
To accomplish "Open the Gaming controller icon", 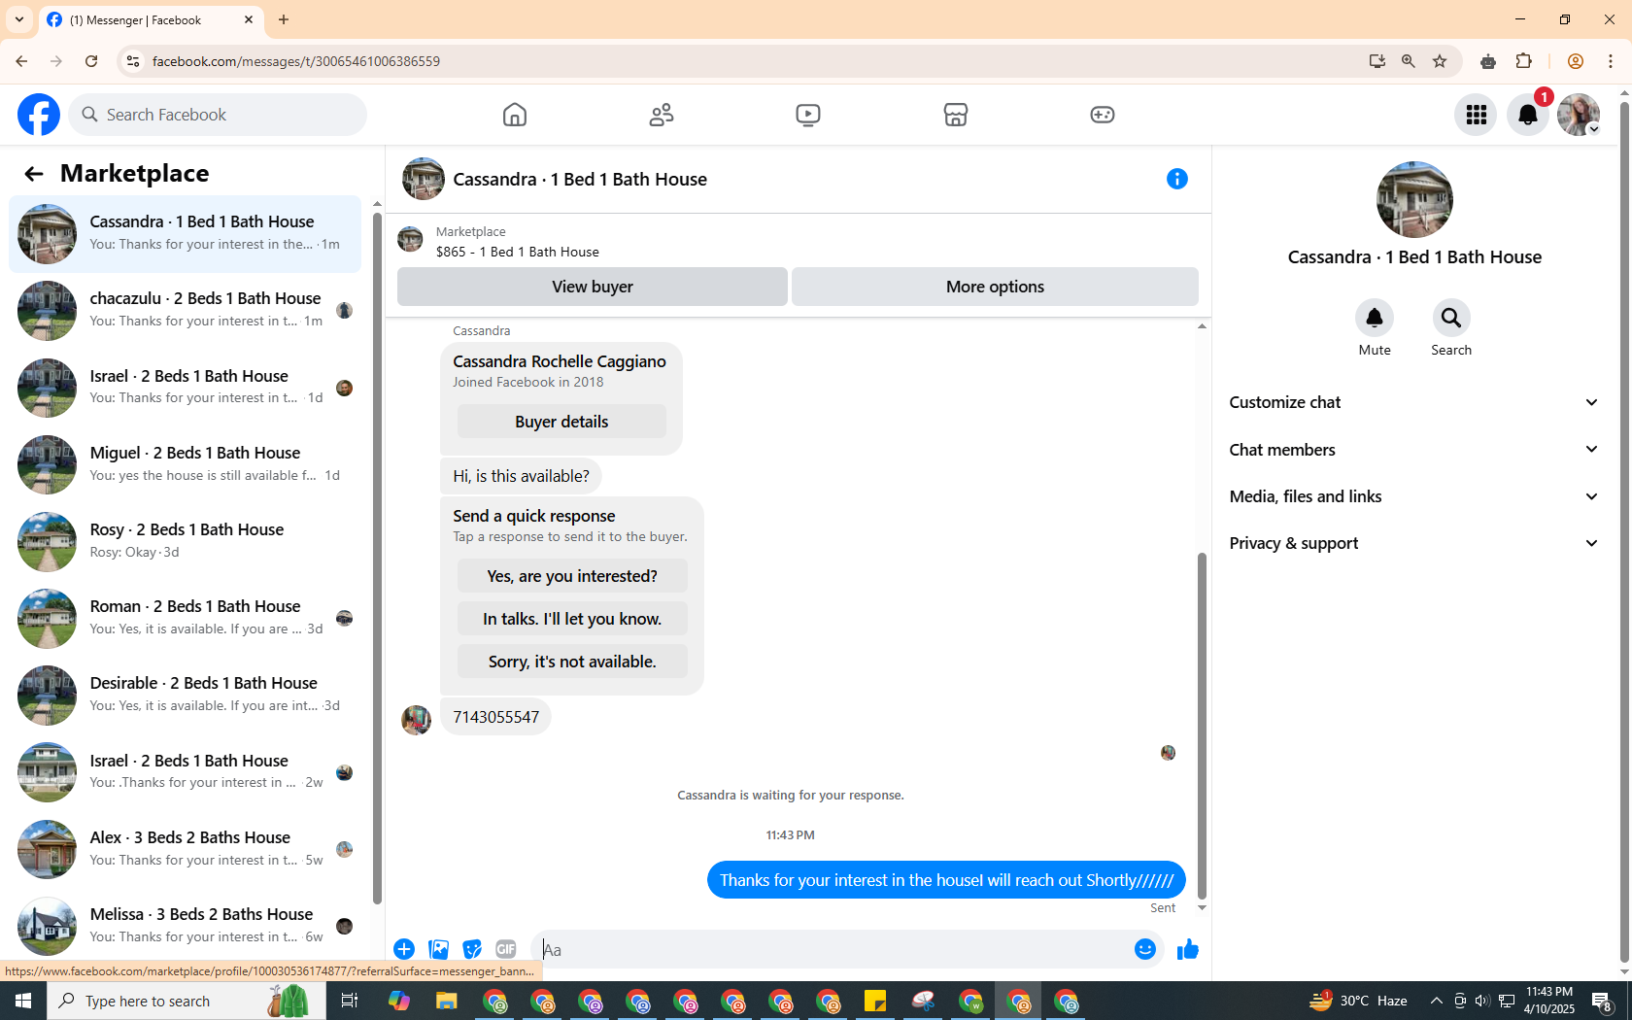I will click(x=1103, y=115).
